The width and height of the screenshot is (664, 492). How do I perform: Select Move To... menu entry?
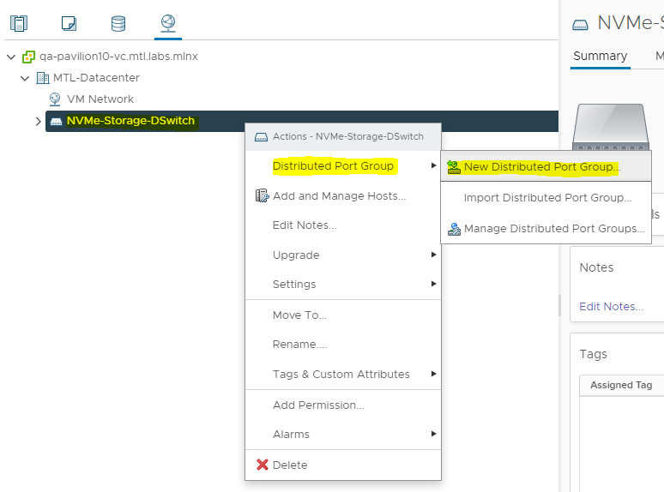coord(343,315)
